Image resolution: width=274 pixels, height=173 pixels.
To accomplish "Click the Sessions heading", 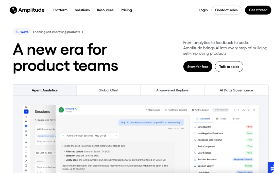I will [x=42, y=112].
